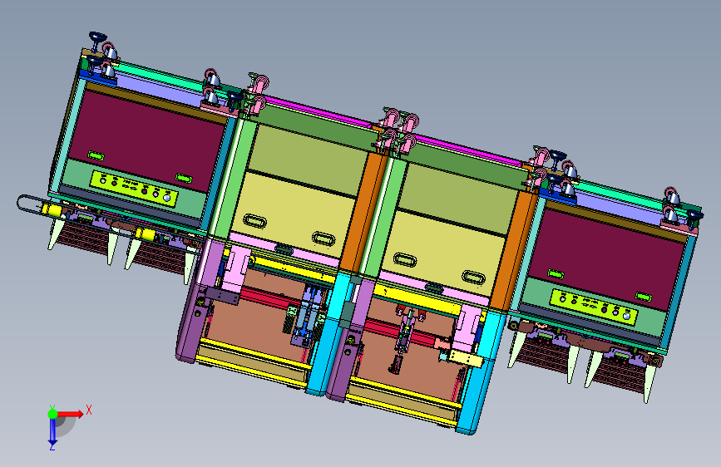The height and width of the screenshot is (467, 721).
Task: Click the white round button on right control panel
Action: pyautogui.click(x=626, y=317)
